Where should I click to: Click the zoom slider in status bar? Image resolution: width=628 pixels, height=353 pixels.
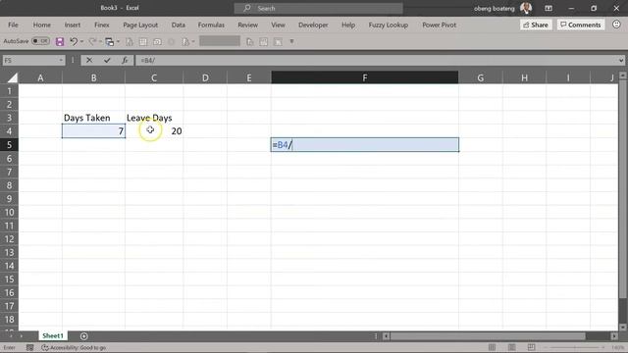[x=575, y=347]
